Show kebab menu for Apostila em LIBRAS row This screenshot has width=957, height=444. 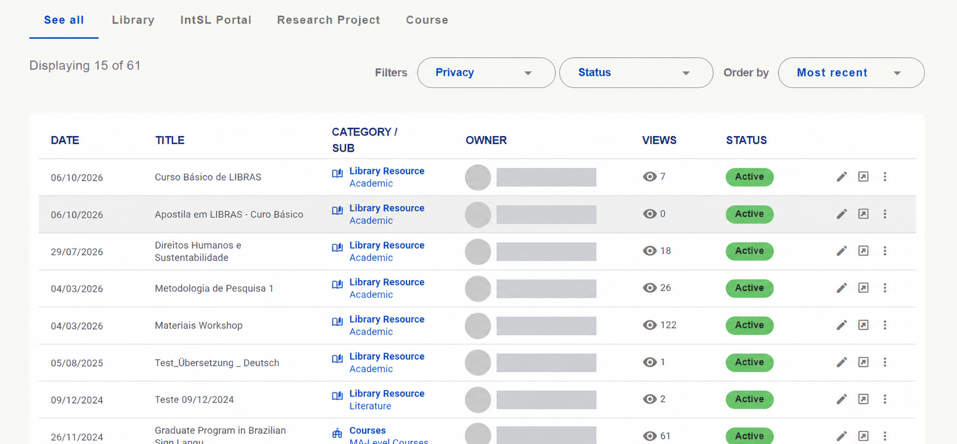[x=885, y=214]
